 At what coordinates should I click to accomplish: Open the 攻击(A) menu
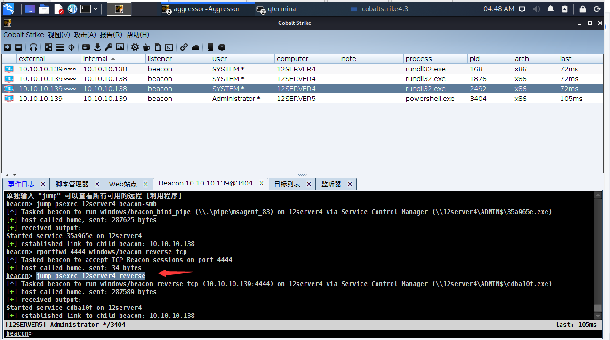(x=85, y=35)
